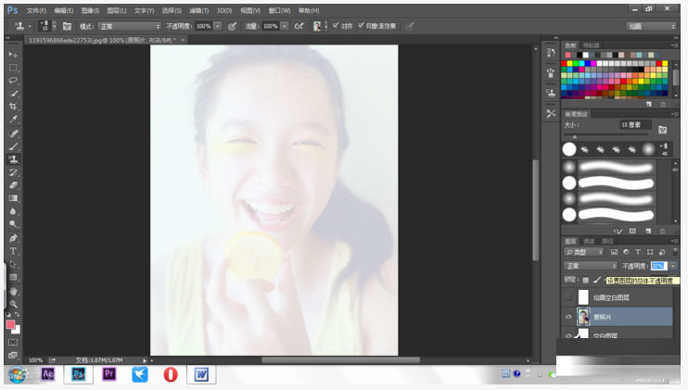This screenshot has width=688, height=390.
Task: Open opacity slider arrow in options bar
Action: [218, 26]
